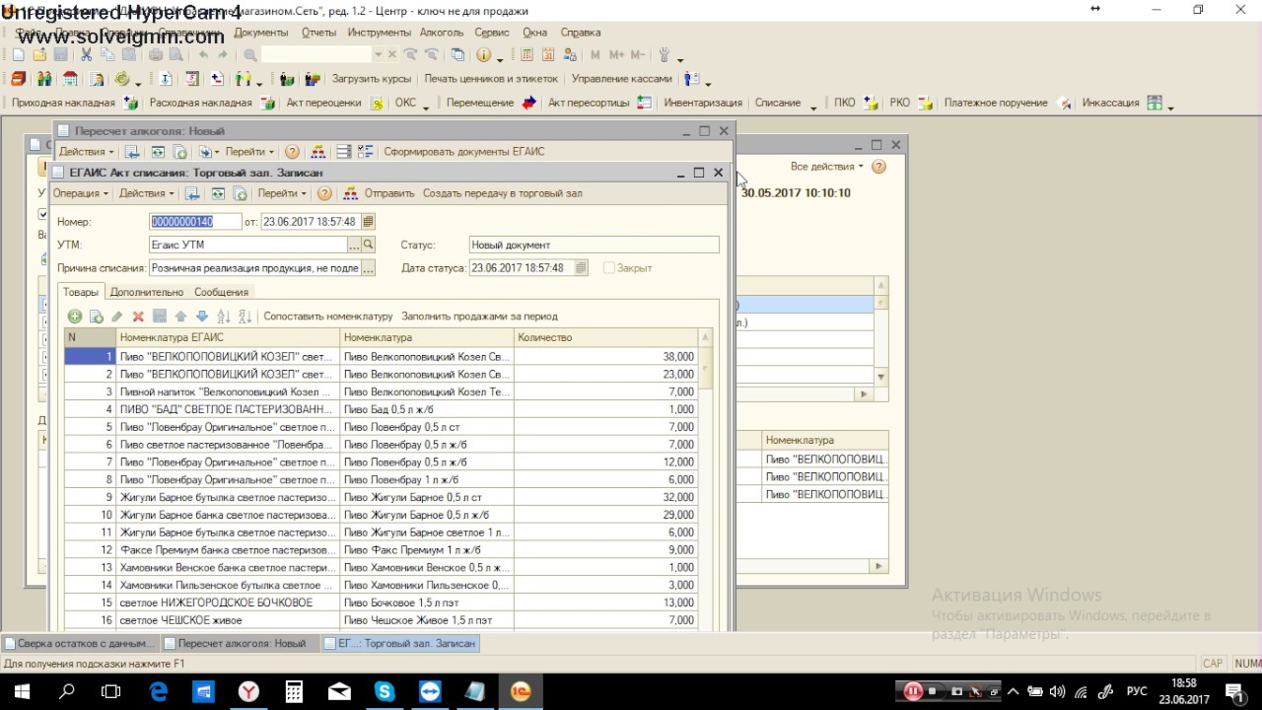
Task: Expand Перейти dropdown in ЕГАИС Акт списания
Action: [x=282, y=193]
